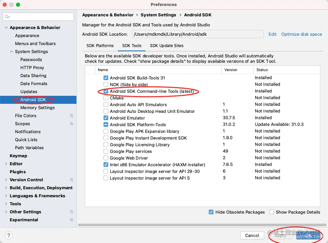Check Google Play Licensing Library
Image resolution: width=328 pixels, height=243 pixels.
coord(106,145)
